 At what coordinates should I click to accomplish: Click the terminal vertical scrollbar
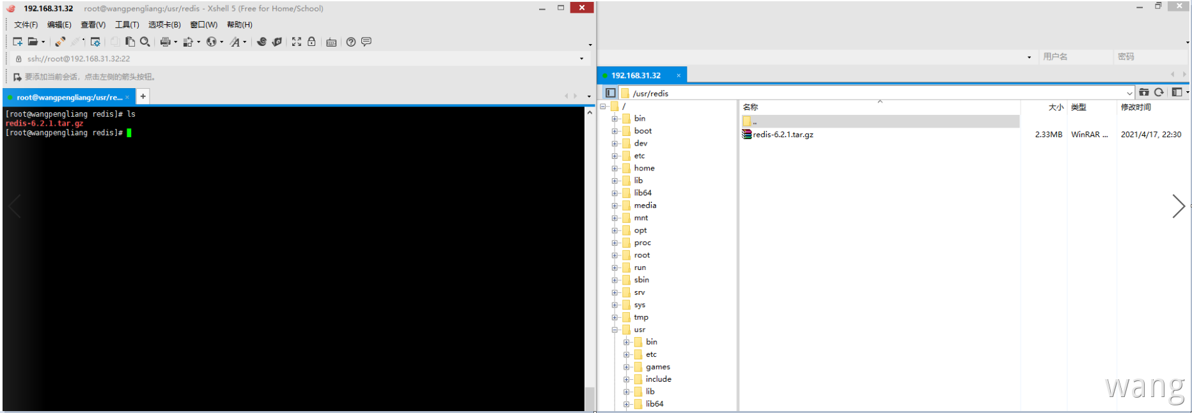click(x=590, y=255)
